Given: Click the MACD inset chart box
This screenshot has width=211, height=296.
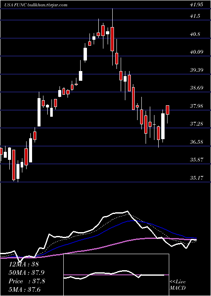Looking at the screenshot, I should click(116, 275).
